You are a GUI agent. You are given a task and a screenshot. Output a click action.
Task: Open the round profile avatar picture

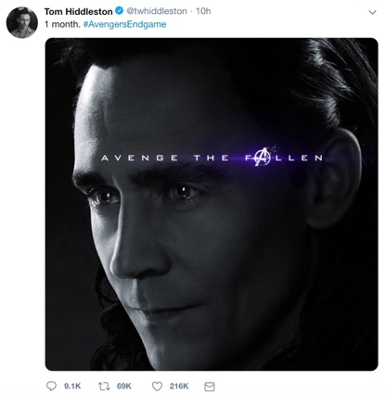coord(22,22)
